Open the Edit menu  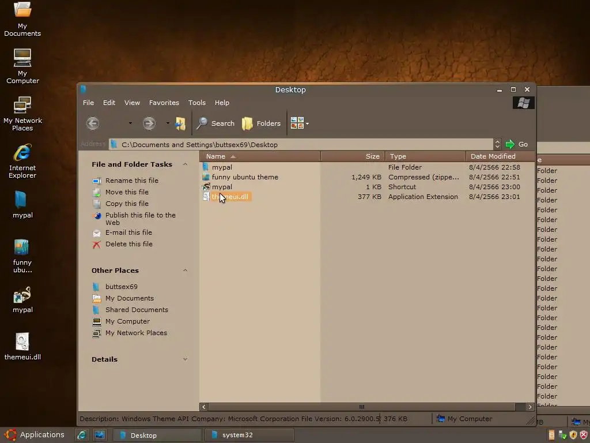coord(109,103)
